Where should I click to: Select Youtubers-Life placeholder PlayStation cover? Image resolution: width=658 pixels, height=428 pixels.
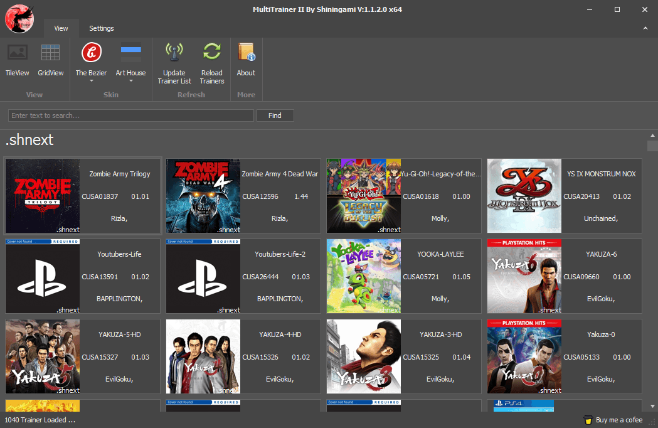click(x=43, y=276)
